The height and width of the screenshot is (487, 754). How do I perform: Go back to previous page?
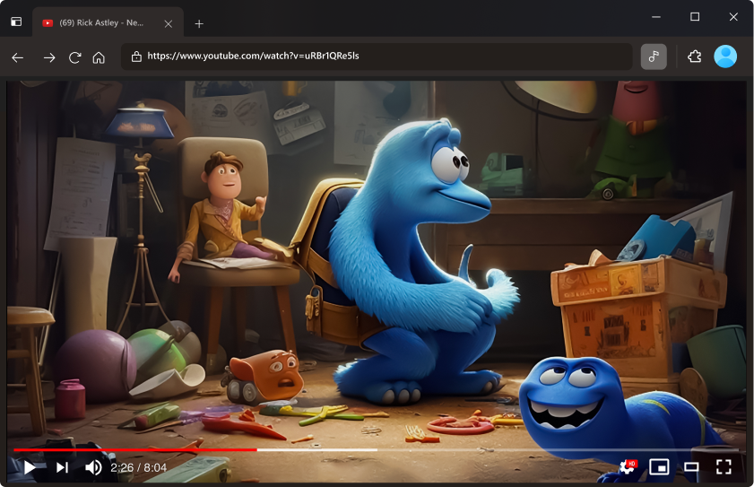18,57
